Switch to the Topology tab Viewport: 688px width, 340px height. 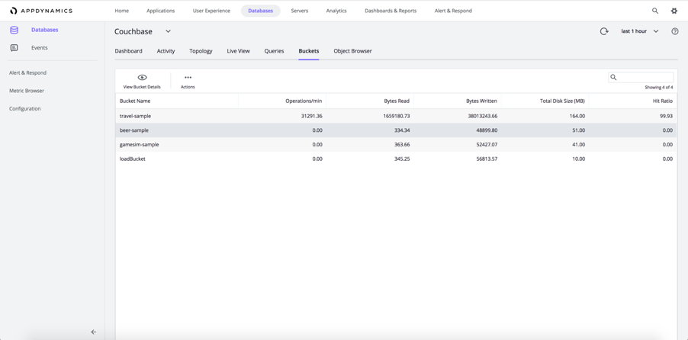(201, 51)
